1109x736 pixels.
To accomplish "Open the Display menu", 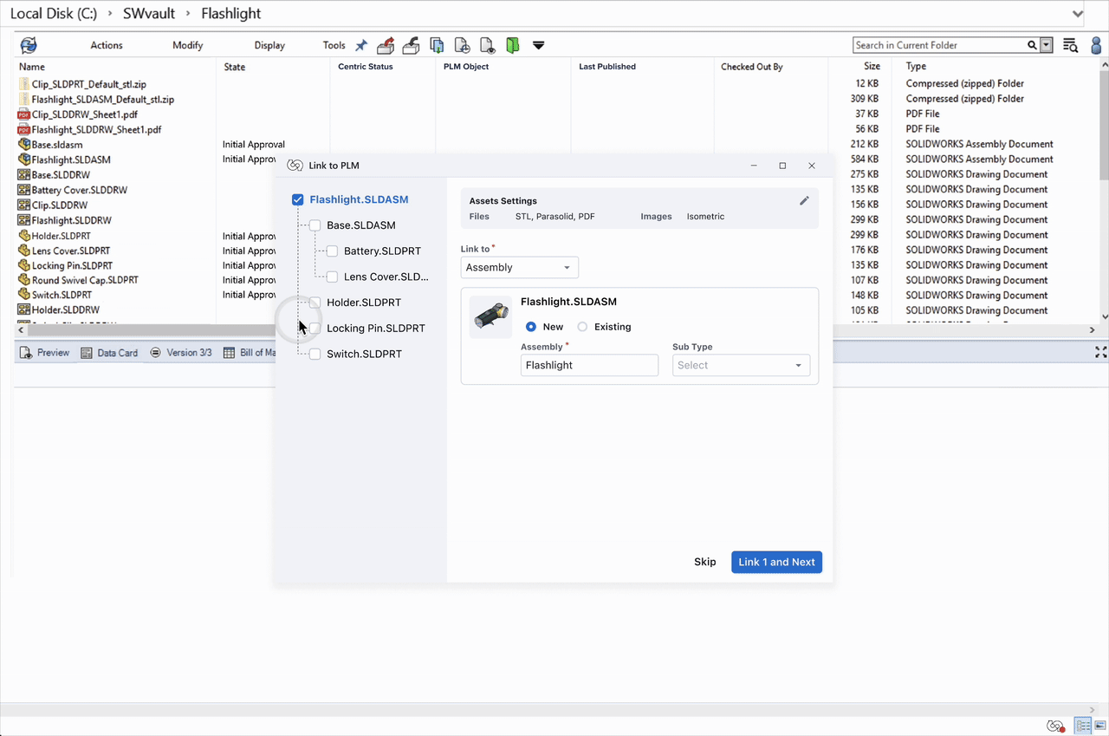I will (x=269, y=45).
